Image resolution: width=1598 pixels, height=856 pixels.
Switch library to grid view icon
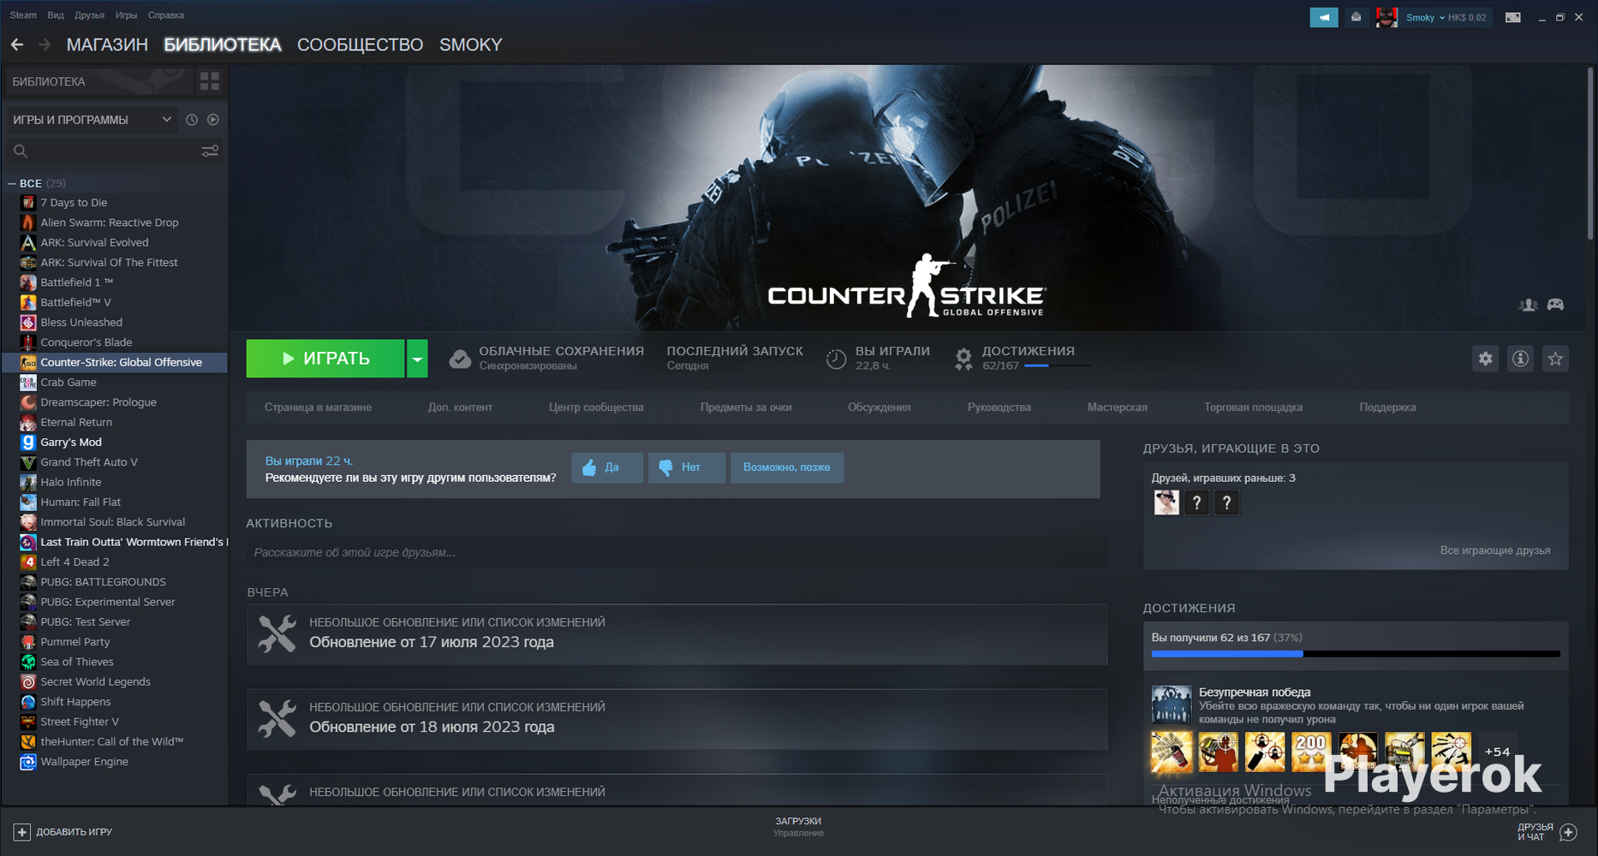pyautogui.click(x=210, y=81)
